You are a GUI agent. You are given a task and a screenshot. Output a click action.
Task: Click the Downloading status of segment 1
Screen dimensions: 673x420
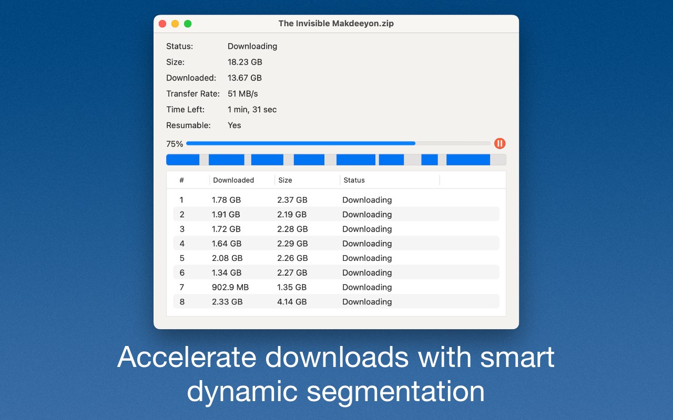(x=367, y=200)
